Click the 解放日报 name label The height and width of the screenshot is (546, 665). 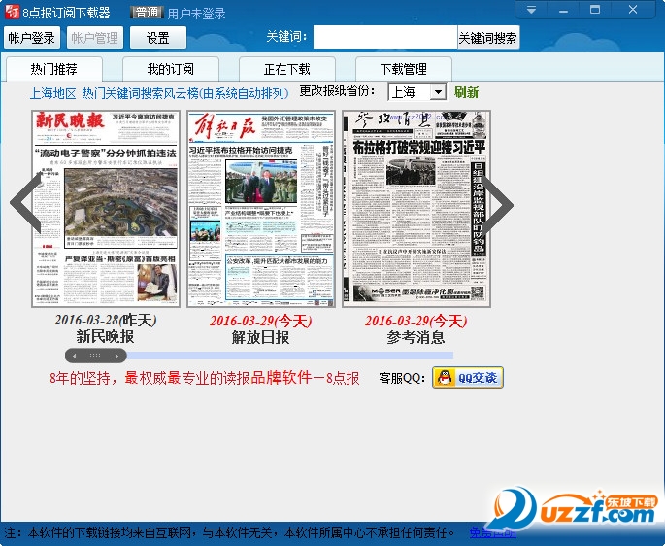point(260,337)
